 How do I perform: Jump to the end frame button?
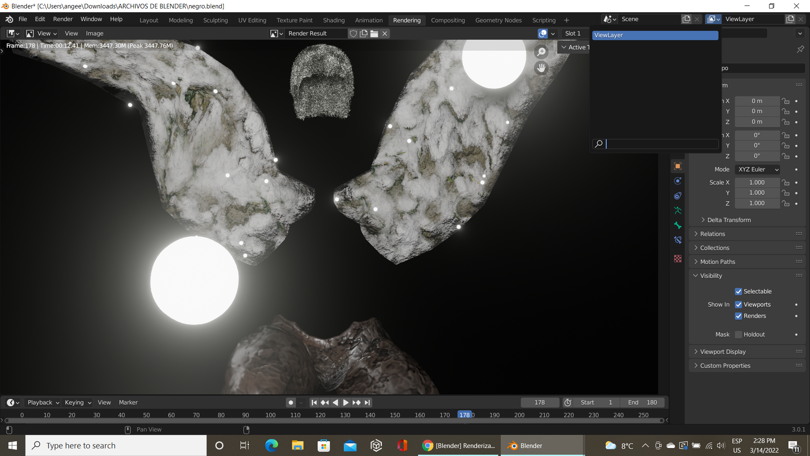[367, 402]
